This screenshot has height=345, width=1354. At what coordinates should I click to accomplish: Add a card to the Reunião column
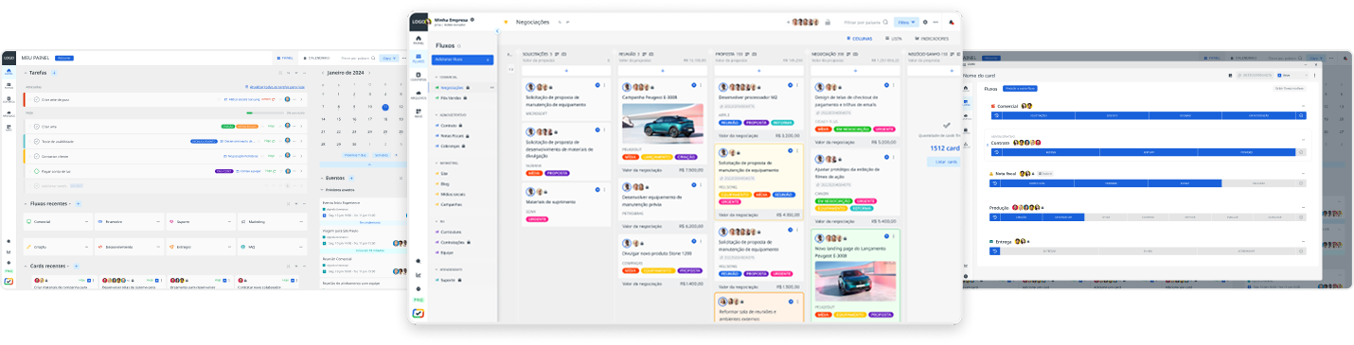[x=662, y=71]
